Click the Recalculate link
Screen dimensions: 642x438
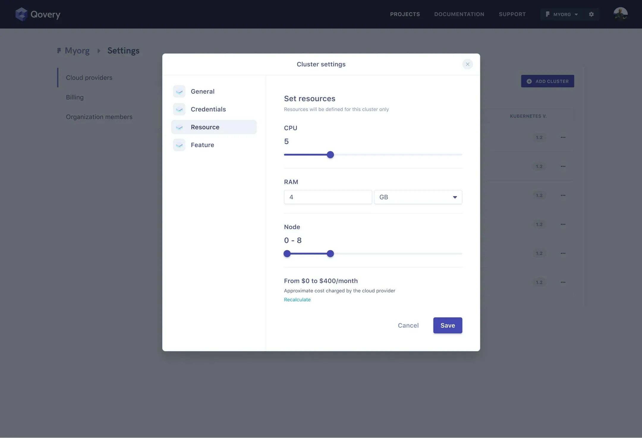coord(297,300)
